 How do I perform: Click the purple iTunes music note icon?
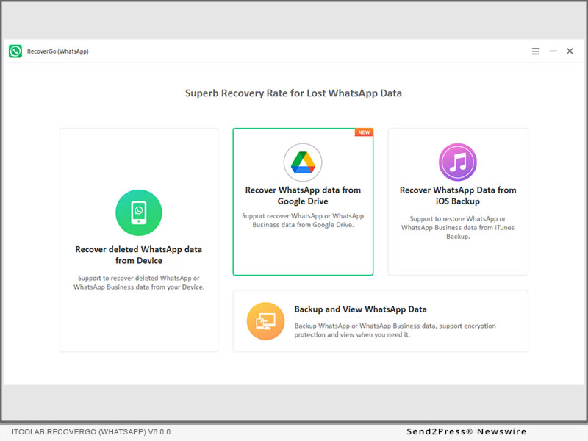pyautogui.click(x=458, y=162)
